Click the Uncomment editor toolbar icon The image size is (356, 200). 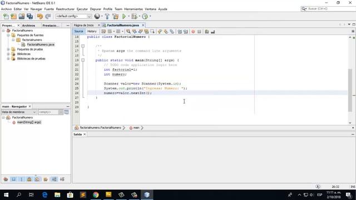(x=212, y=32)
